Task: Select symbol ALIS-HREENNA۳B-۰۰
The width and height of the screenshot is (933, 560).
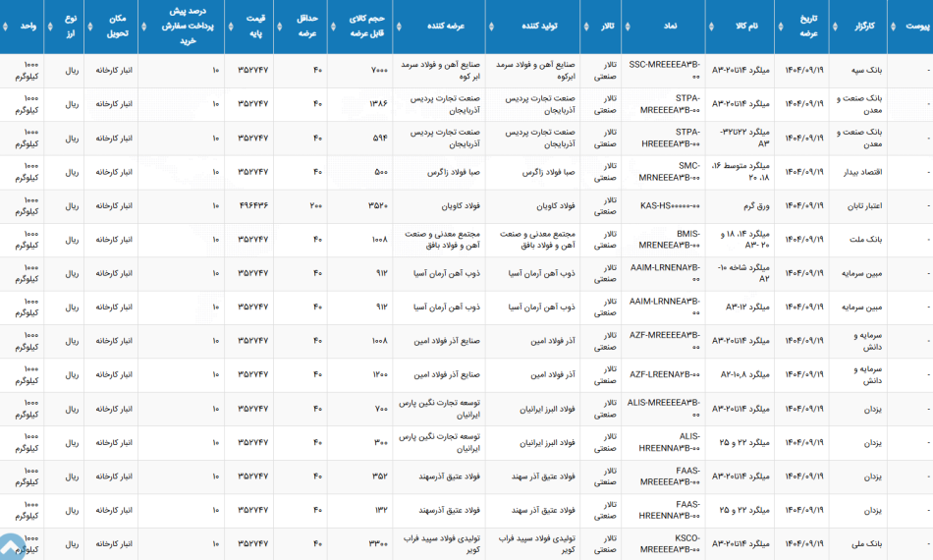Action: [x=670, y=443]
